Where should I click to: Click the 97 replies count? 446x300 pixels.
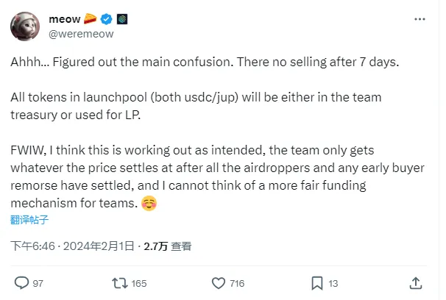coord(39,282)
